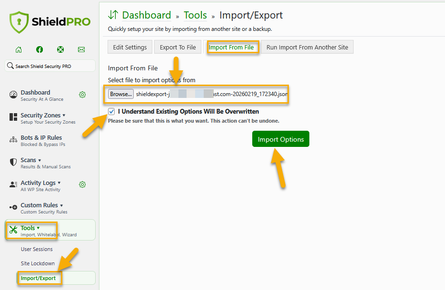Click the Tools wrench icon
Viewport: 445px width, 290px height.
(x=13, y=230)
